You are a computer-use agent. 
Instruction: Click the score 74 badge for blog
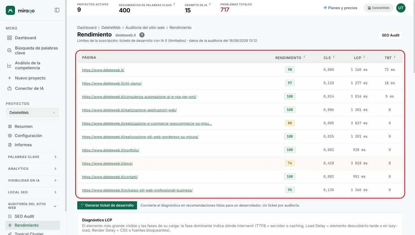click(x=290, y=163)
